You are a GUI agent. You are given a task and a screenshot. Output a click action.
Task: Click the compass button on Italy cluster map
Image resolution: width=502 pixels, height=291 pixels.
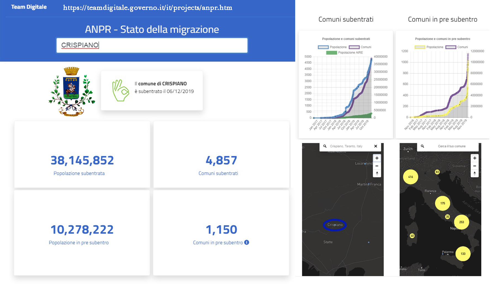coord(474,173)
